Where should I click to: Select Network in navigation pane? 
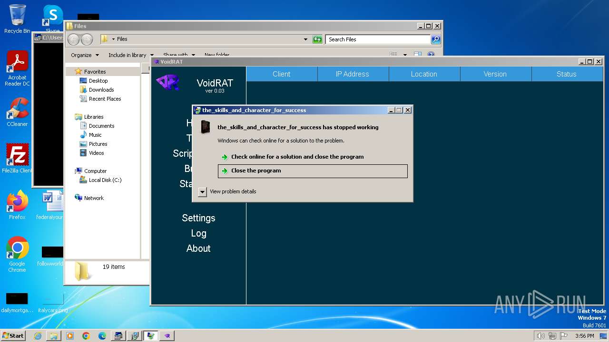pos(93,198)
